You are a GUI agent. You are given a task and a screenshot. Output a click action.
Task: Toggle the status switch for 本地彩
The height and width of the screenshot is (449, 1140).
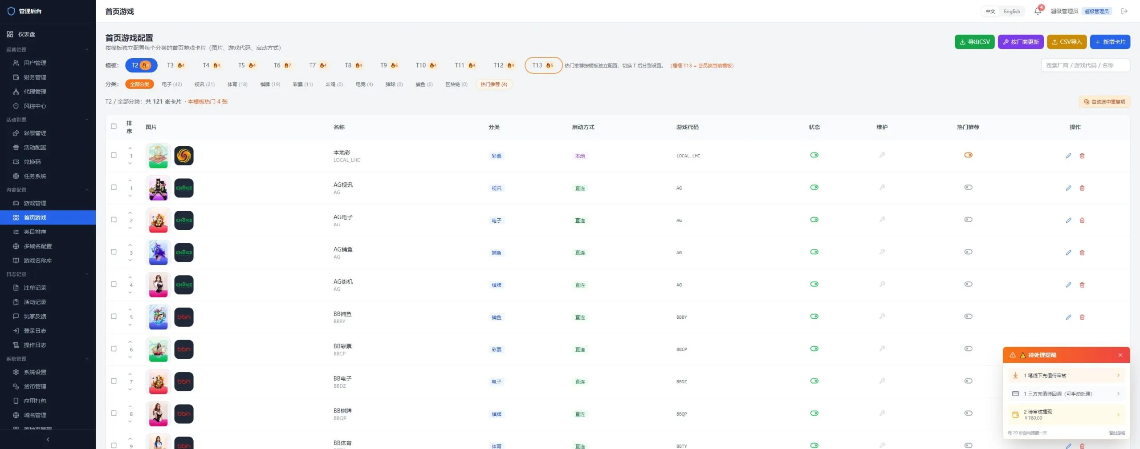tap(814, 155)
